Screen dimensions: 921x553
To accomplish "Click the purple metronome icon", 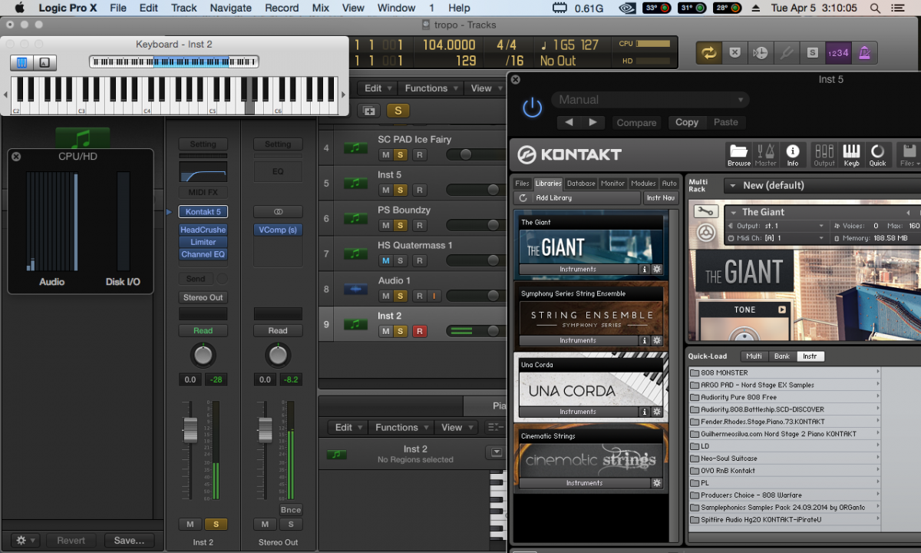I will (x=865, y=52).
